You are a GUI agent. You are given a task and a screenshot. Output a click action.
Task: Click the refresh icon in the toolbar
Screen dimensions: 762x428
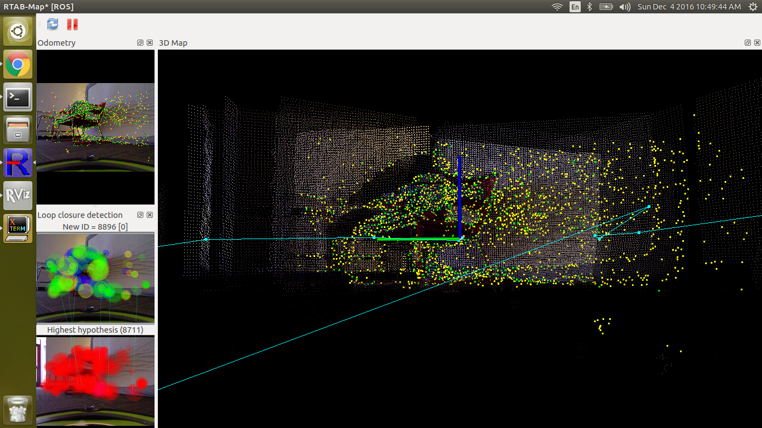(x=53, y=24)
